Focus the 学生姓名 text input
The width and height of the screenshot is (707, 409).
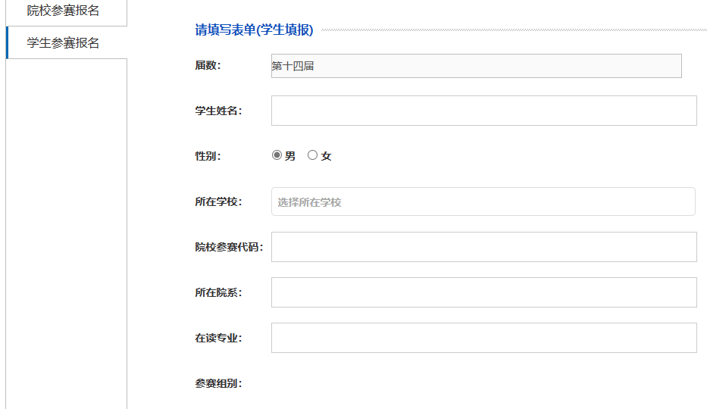click(483, 111)
